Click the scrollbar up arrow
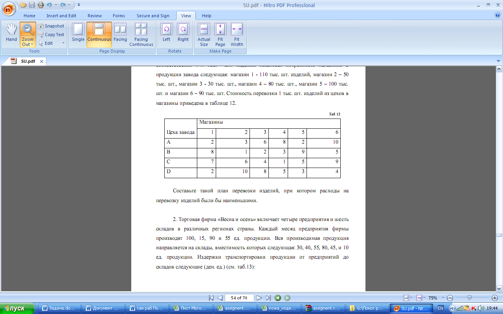This screenshot has height=314, width=503. (x=499, y=69)
